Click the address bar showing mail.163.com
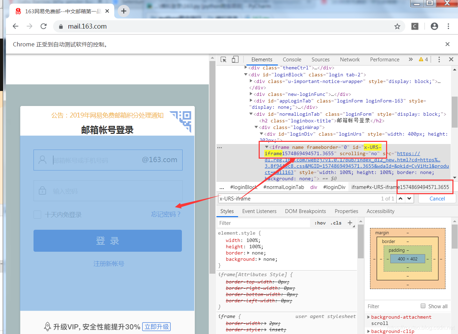This screenshot has width=458, height=334. (x=229, y=26)
